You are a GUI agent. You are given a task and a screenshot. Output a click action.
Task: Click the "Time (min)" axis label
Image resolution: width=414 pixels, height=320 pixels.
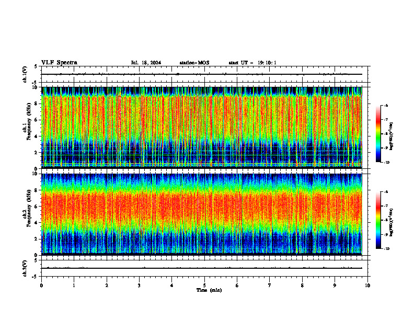[x=209, y=290]
